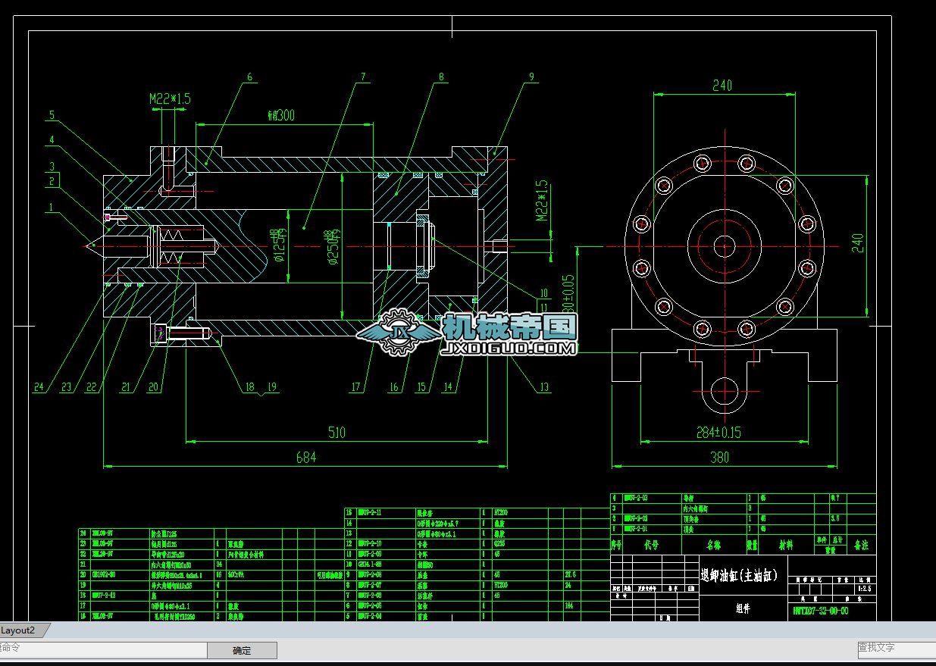Select the 684 overall length dimension
The height and width of the screenshot is (666, 936).
coord(305,457)
